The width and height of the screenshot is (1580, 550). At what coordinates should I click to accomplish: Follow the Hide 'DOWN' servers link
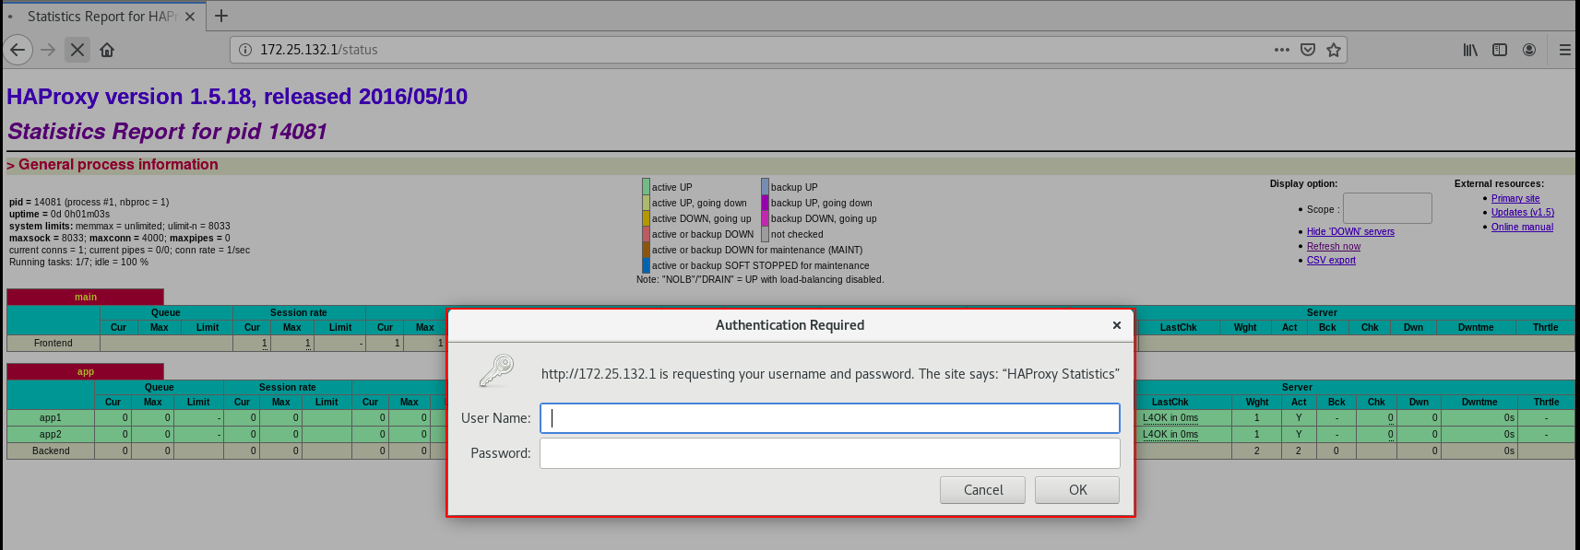(x=1350, y=232)
